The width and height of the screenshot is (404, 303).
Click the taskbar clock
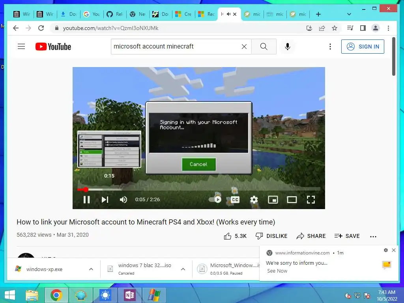[x=387, y=296]
